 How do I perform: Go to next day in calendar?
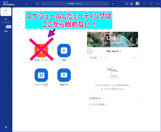coord(106,58)
